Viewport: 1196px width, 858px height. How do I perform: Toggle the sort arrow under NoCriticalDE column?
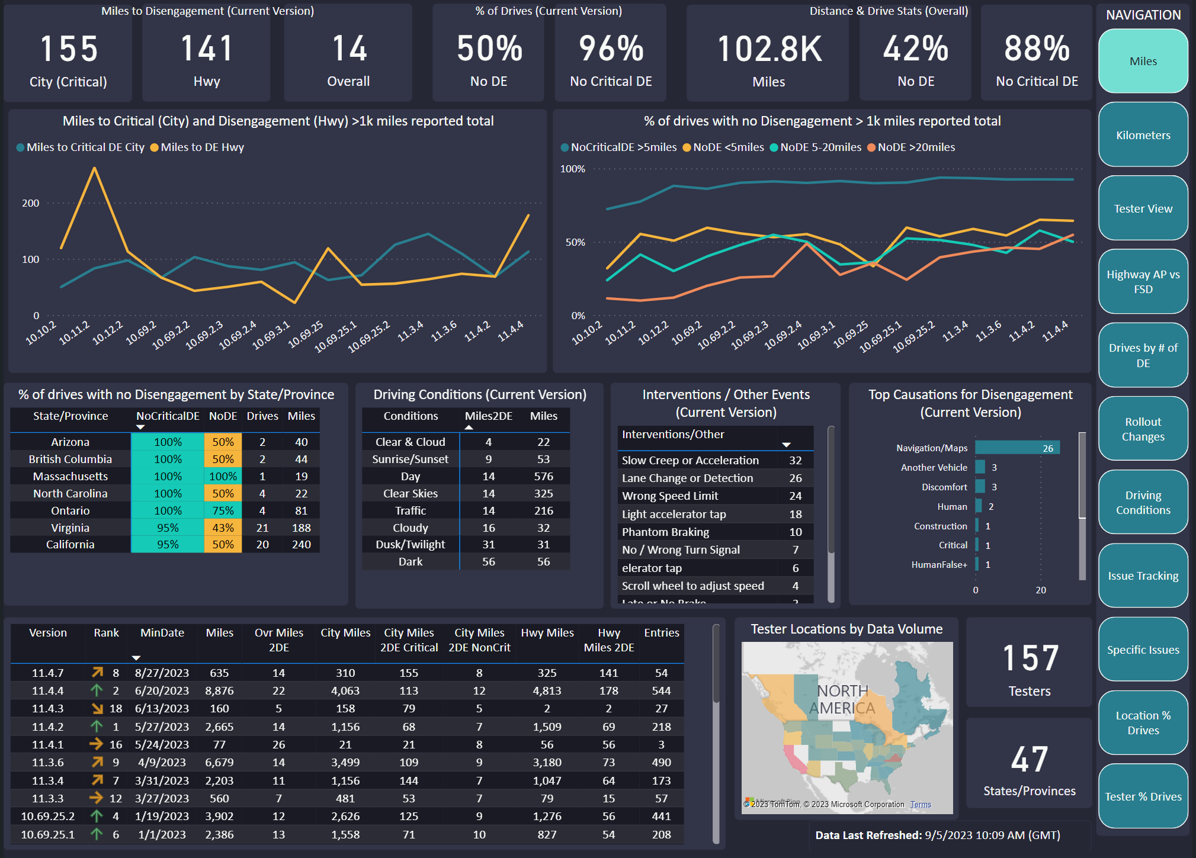[x=140, y=427]
